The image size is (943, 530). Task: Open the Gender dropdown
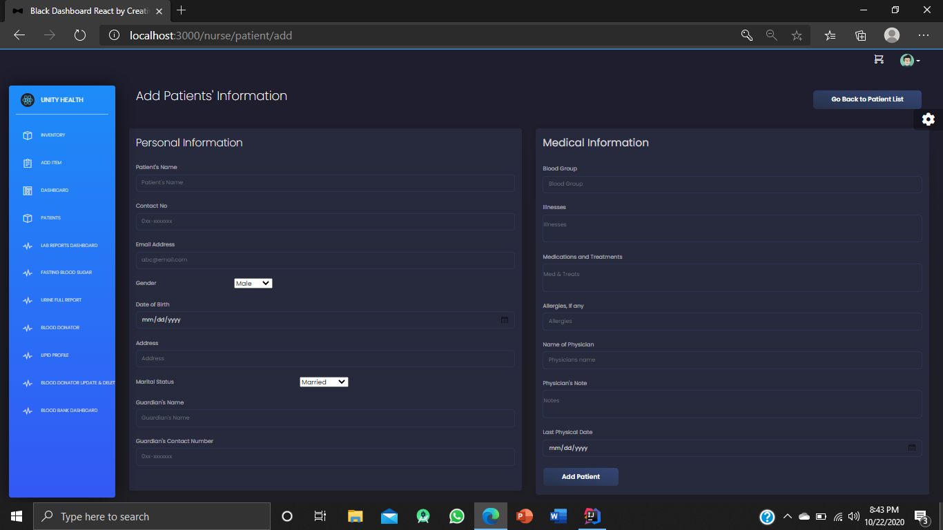(253, 283)
